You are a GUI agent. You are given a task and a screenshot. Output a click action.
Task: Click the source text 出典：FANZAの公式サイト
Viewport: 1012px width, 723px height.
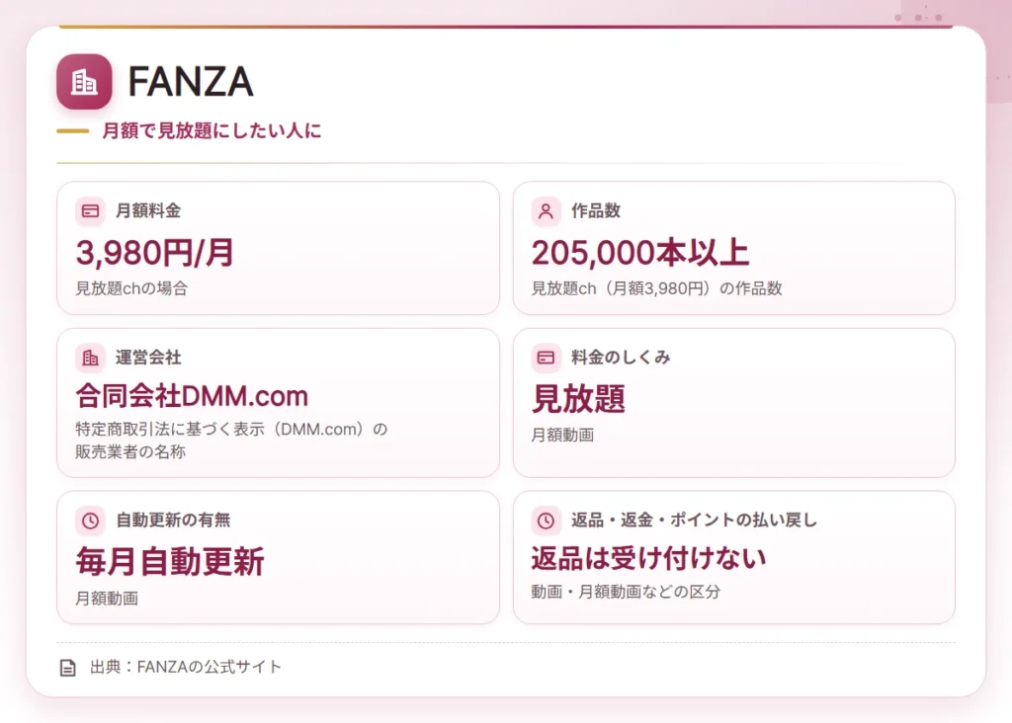pos(186,667)
